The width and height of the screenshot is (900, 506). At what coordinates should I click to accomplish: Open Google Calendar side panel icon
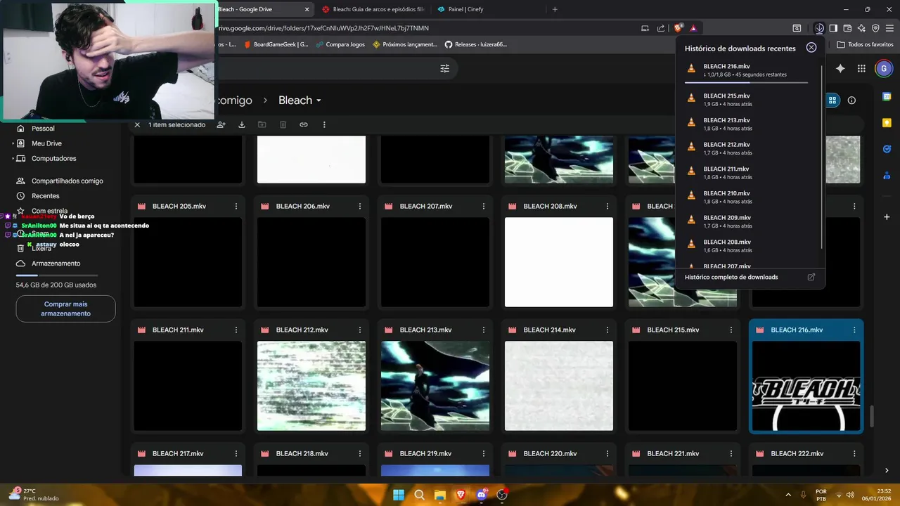887,96
